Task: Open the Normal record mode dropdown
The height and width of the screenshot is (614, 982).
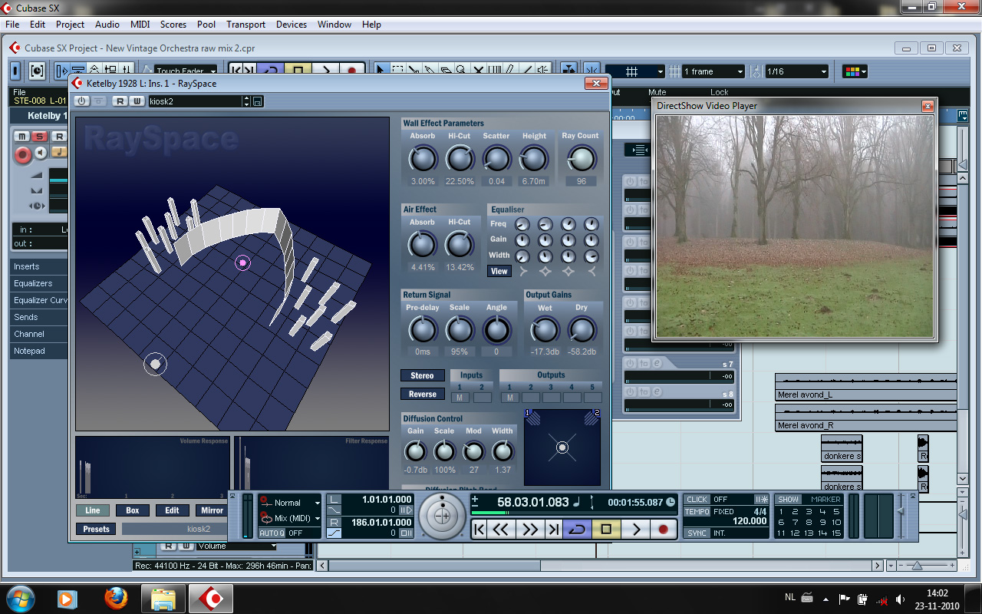Action: point(290,503)
